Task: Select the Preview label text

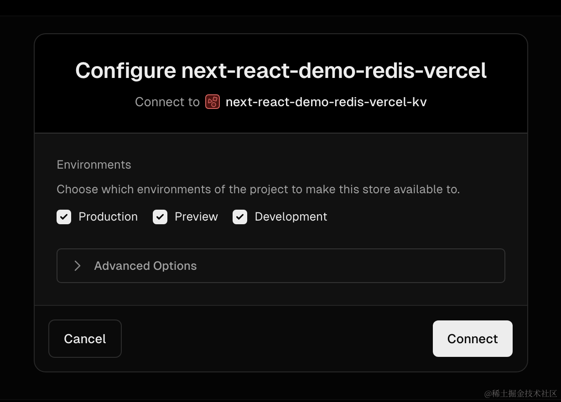Action: pos(196,217)
